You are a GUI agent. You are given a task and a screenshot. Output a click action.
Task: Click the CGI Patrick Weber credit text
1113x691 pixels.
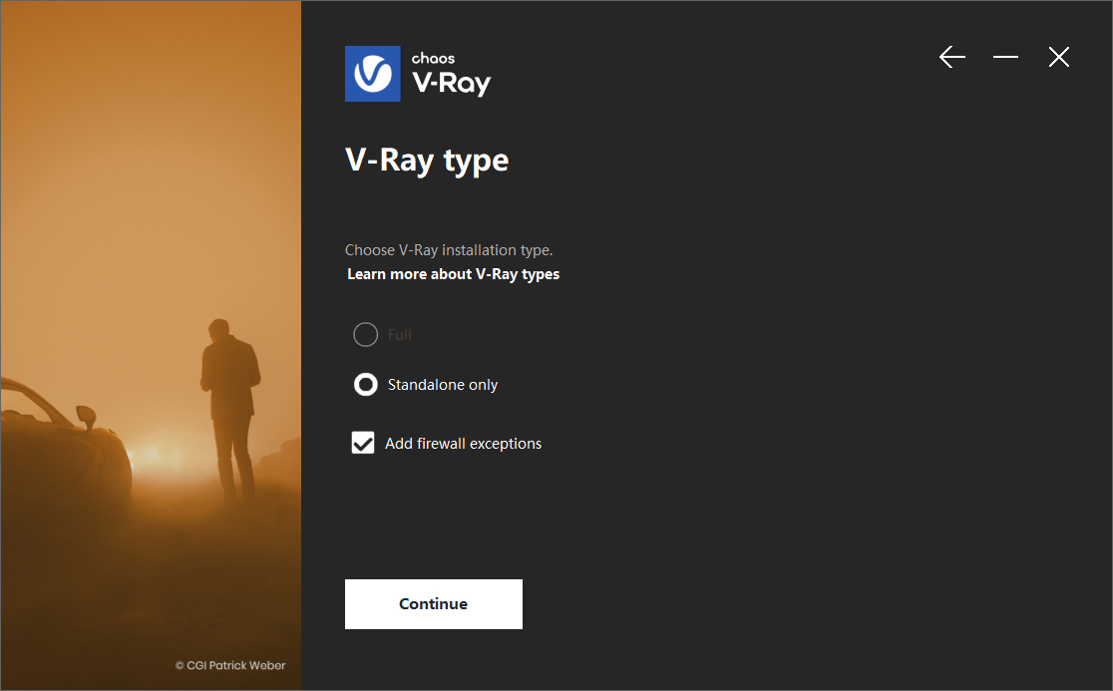point(230,665)
